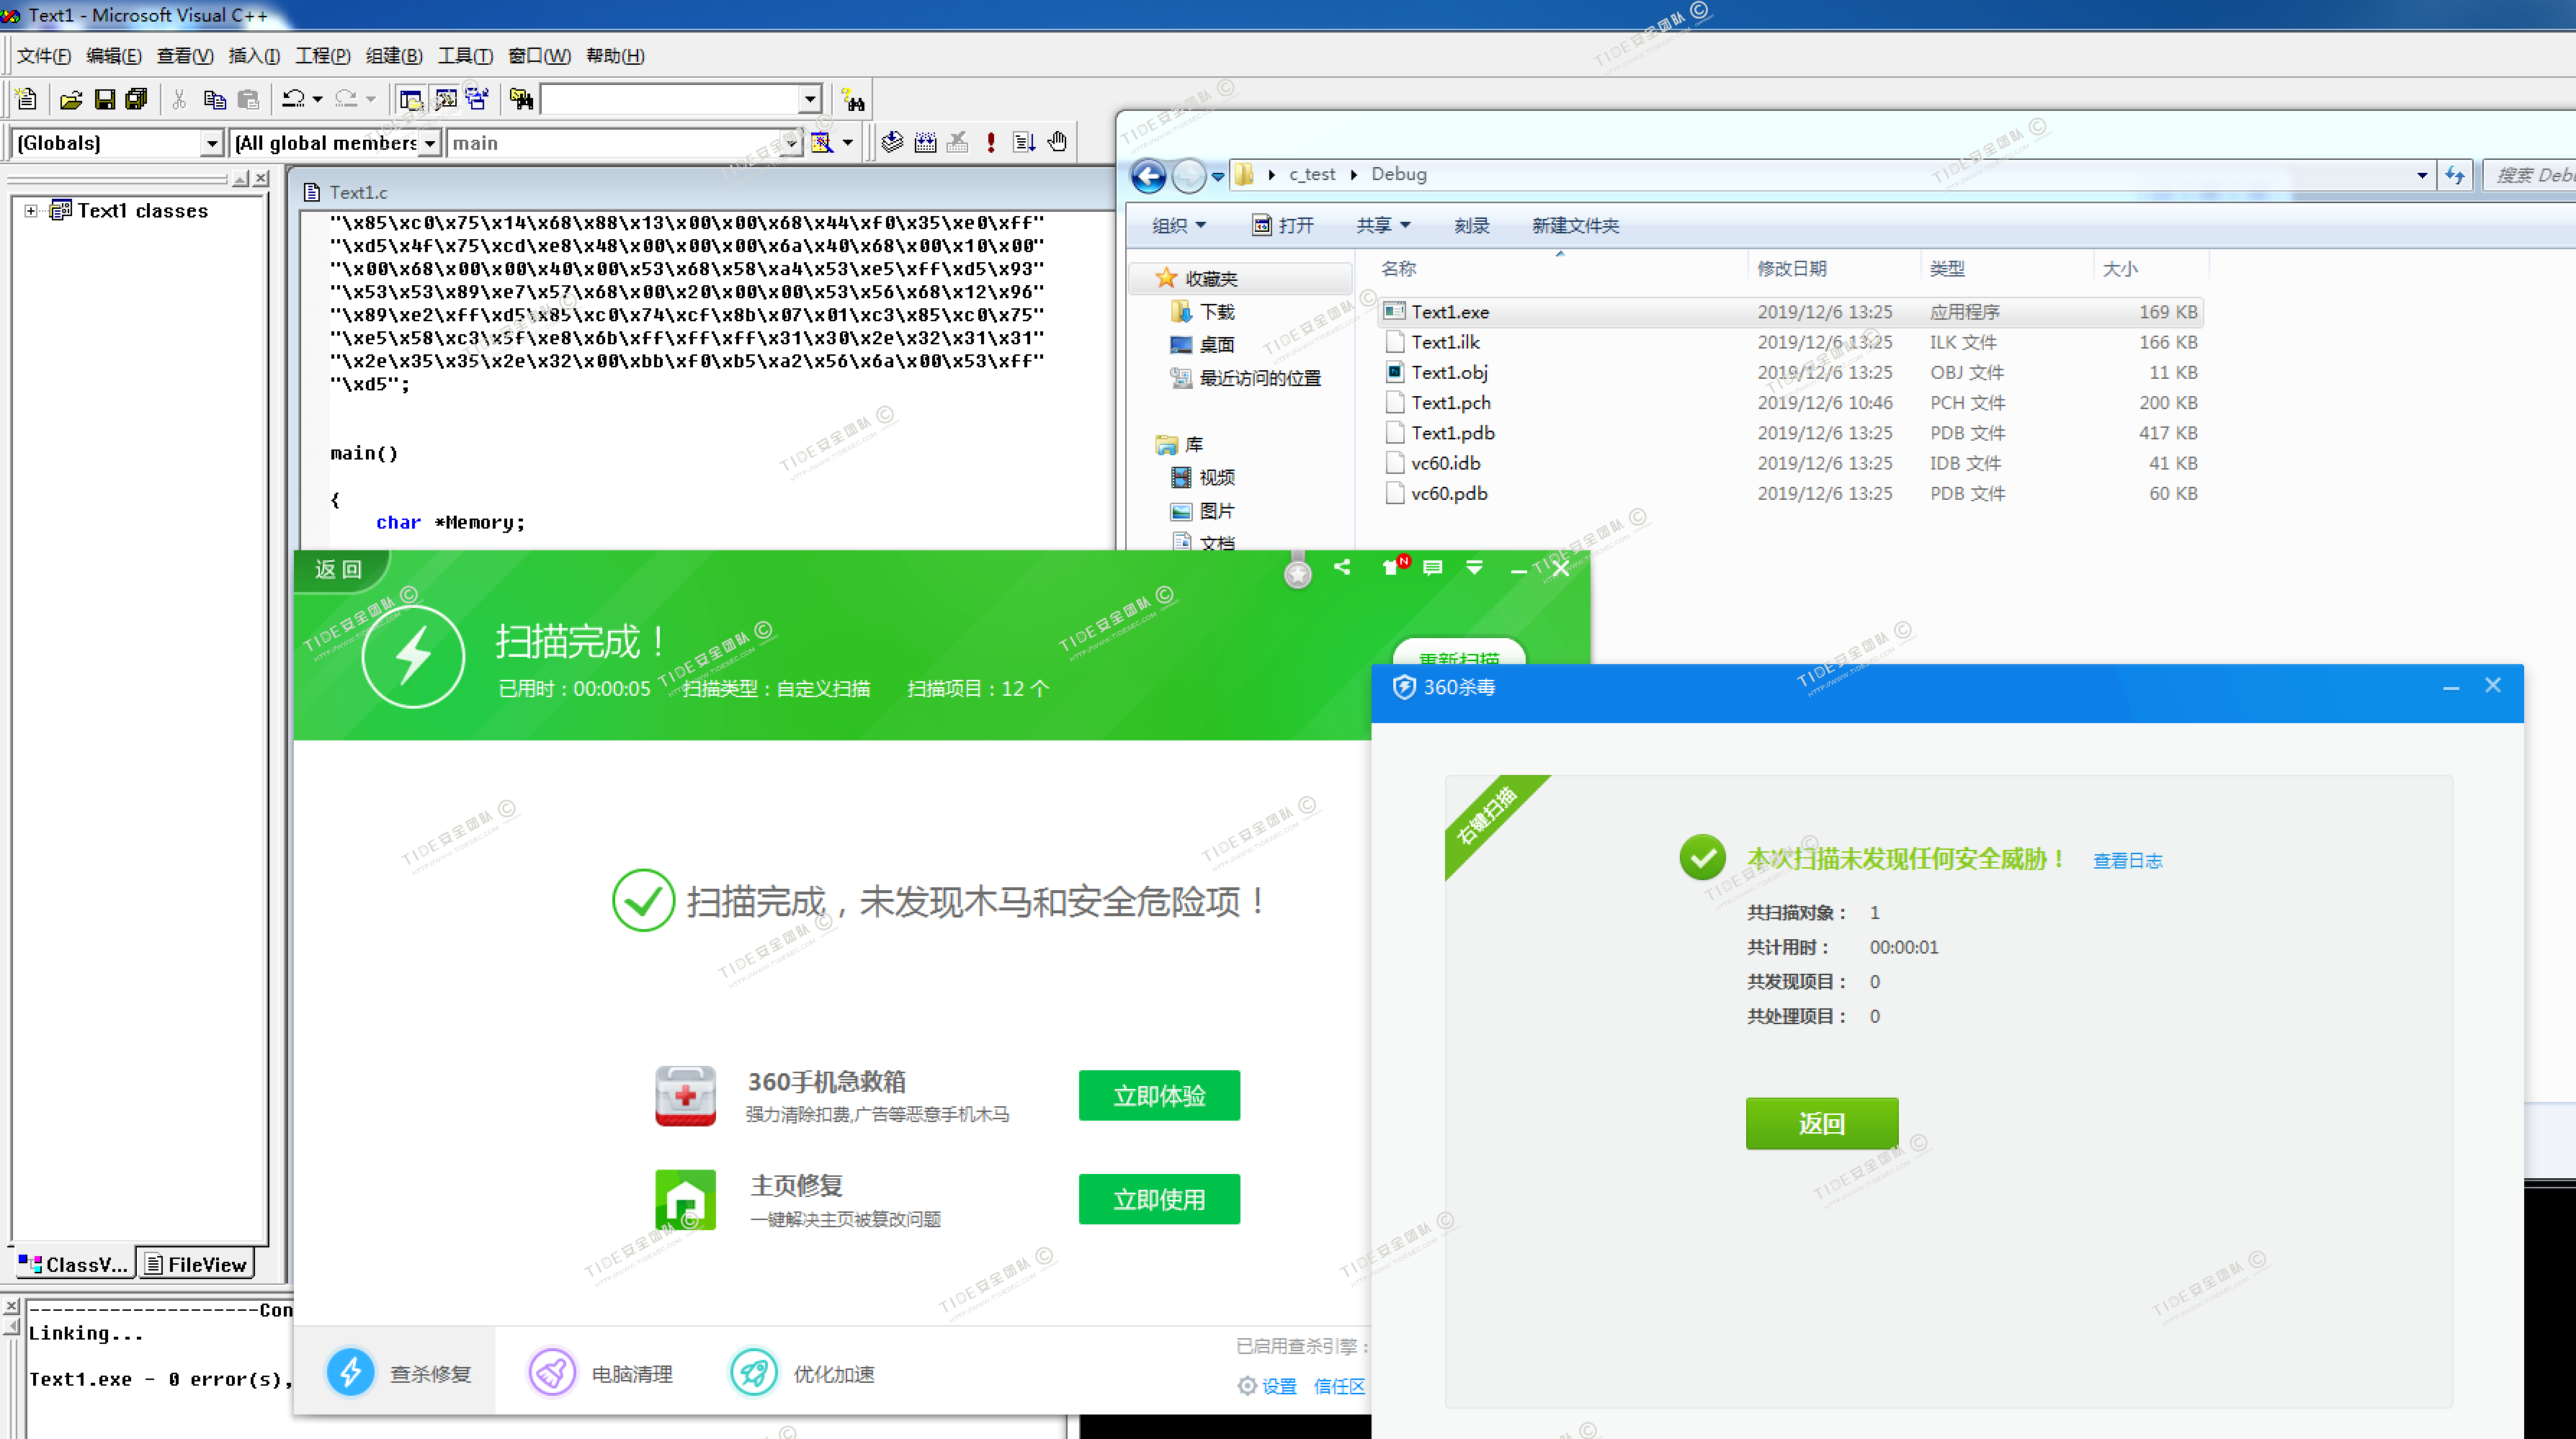Open the Globals class dropdown
This screenshot has height=1439, width=2576.
click(211, 144)
